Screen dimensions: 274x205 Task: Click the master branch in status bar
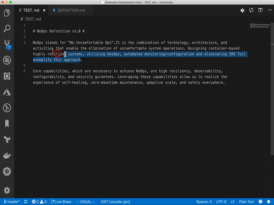point(12,202)
